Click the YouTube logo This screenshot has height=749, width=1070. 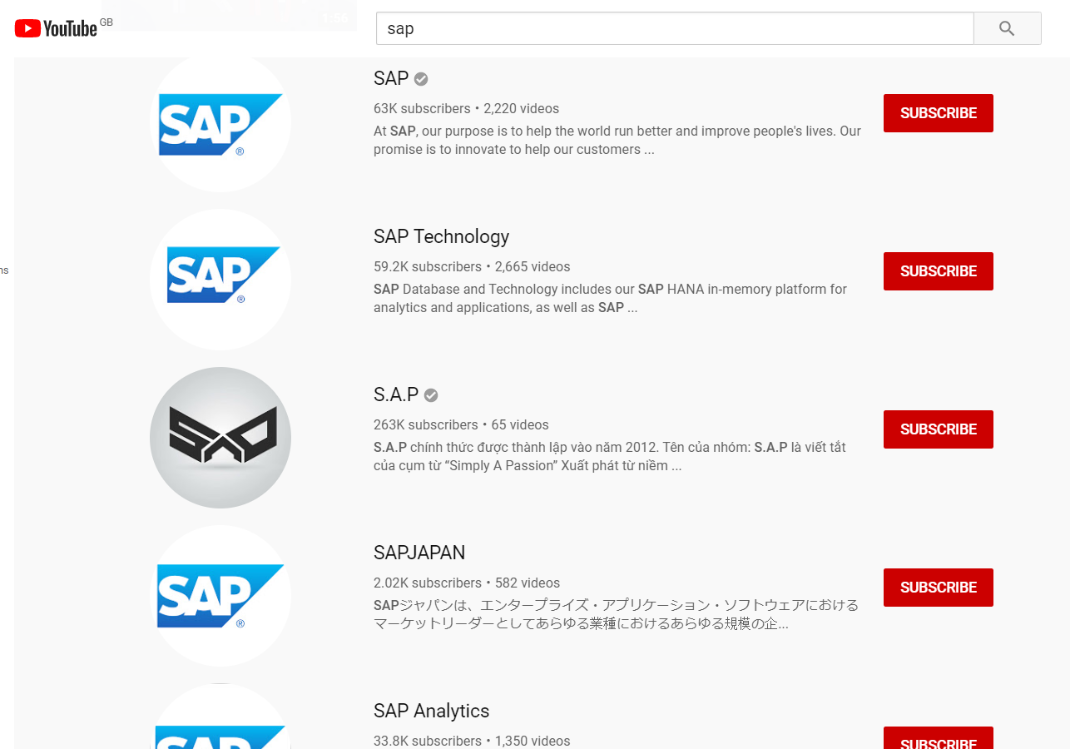56,28
